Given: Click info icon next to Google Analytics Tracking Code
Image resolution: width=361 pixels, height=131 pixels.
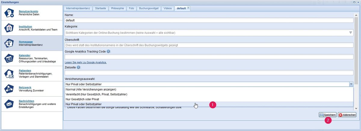Looking at the screenshot, I should tap(108, 51).
